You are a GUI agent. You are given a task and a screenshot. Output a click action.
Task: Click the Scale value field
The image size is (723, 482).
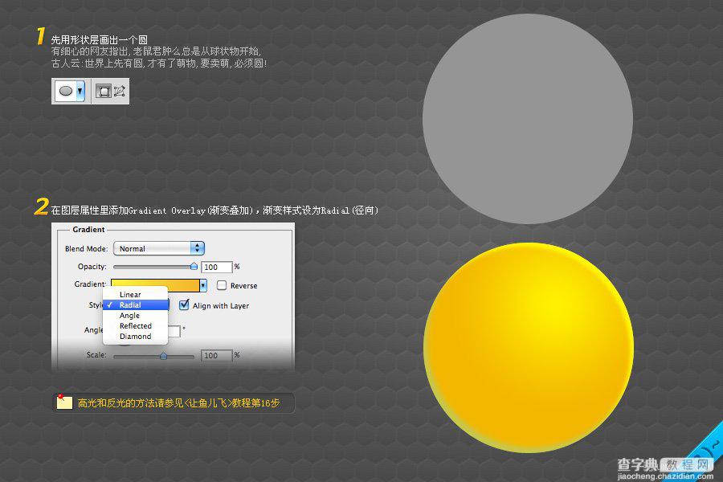tap(217, 355)
